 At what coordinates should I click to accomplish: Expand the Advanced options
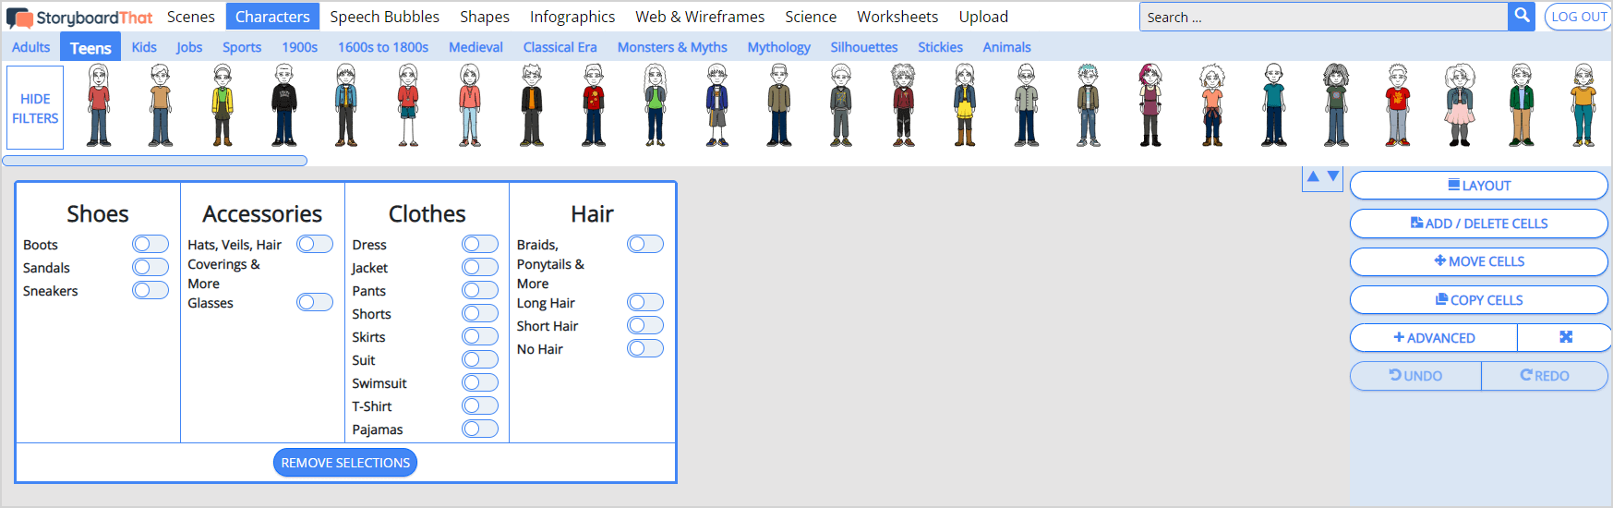pyautogui.click(x=1434, y=338)
